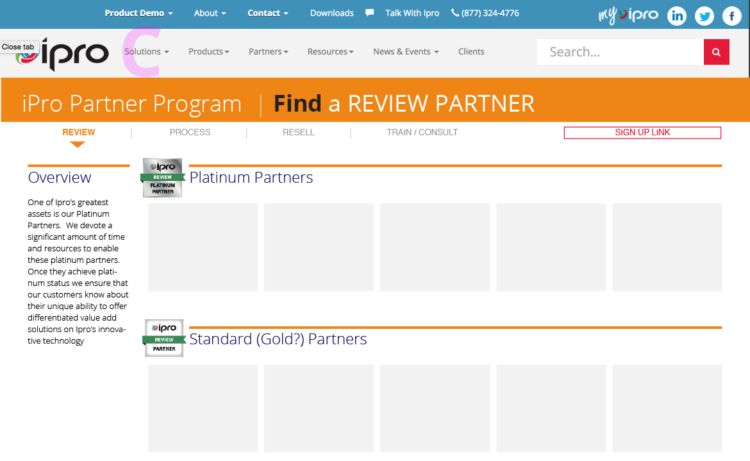The height and width of the screenshot is (461, 750).
Task: Open the Downloads link
Action: [332, 13]
